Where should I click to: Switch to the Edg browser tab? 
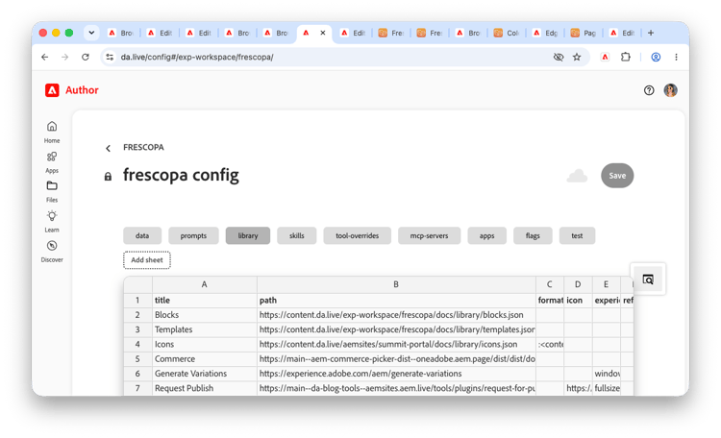tap(545, 33)
